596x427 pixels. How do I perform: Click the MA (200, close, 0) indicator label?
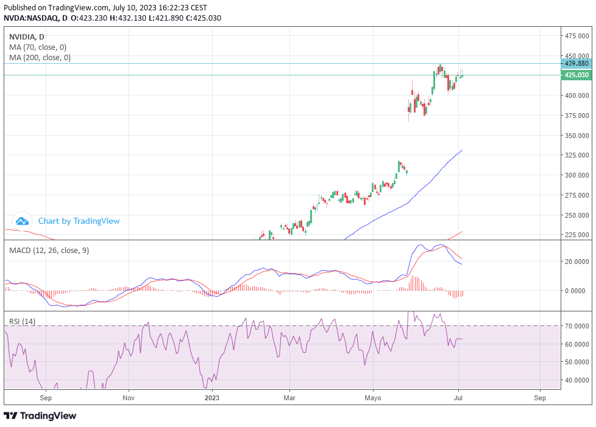(40, 58)
